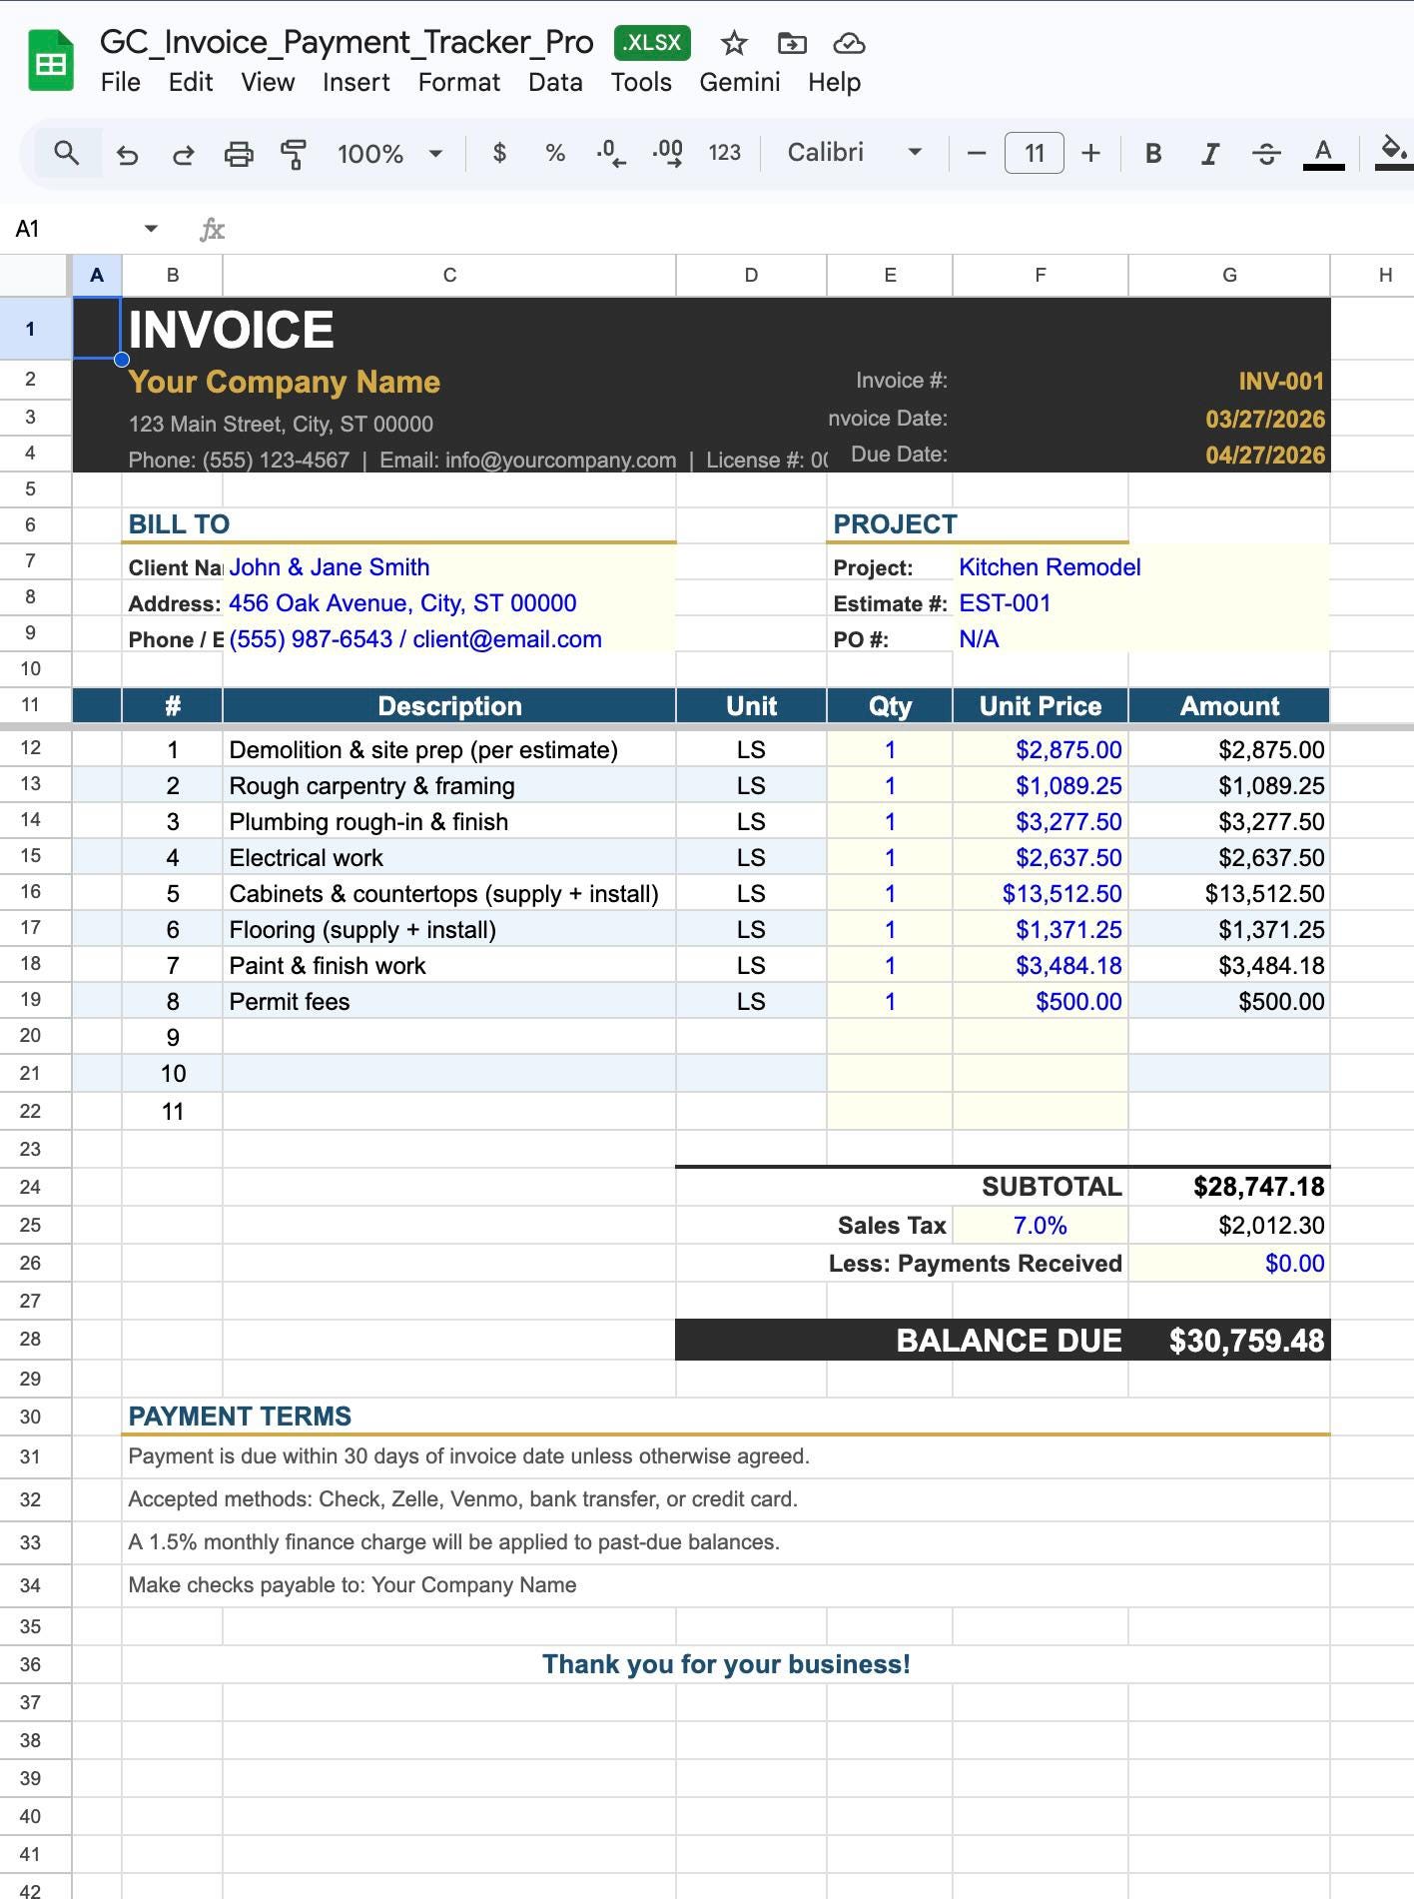Open the text color picker

click(1323, 153)
